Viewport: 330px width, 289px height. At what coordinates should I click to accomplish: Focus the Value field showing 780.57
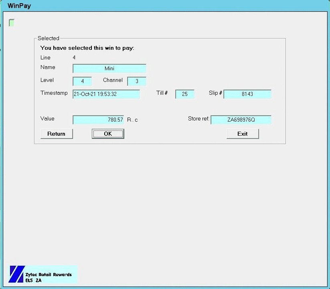pyautogui.click(x=98, y=120)
